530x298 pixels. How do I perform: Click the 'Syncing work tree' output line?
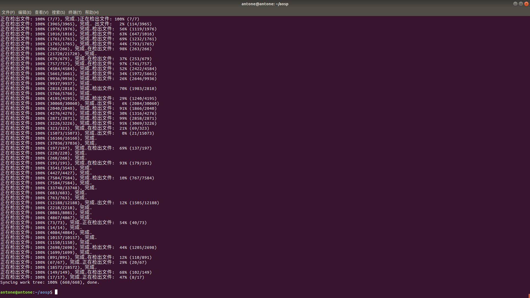pos(50,282)
